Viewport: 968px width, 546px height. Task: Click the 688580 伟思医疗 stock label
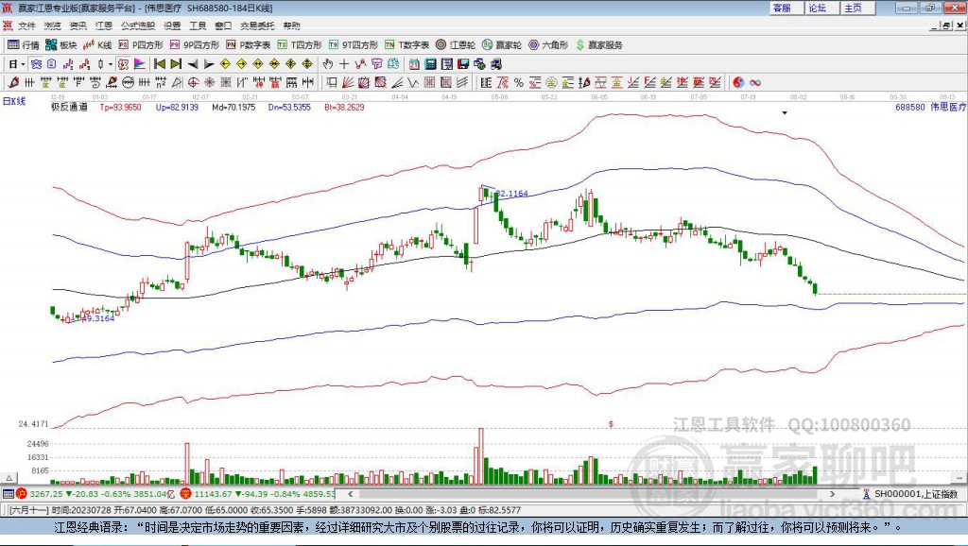pos(930,108)
